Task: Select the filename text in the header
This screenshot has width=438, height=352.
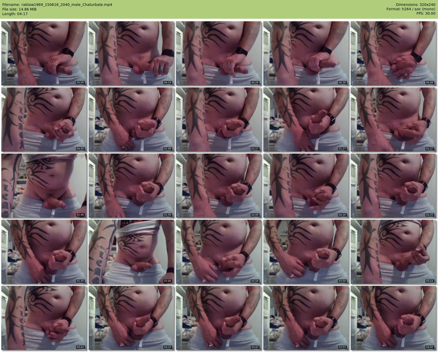Action: [x=57, y=5]
